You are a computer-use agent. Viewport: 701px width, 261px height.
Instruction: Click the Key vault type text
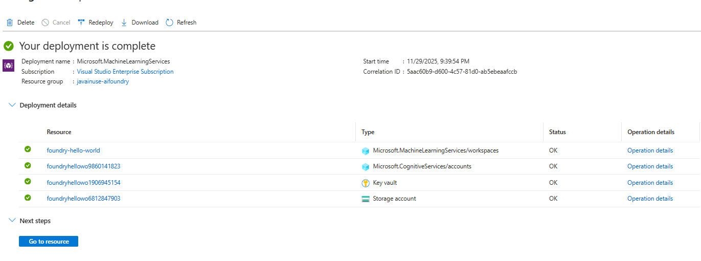pyautogui.click(x=385, y=183)
